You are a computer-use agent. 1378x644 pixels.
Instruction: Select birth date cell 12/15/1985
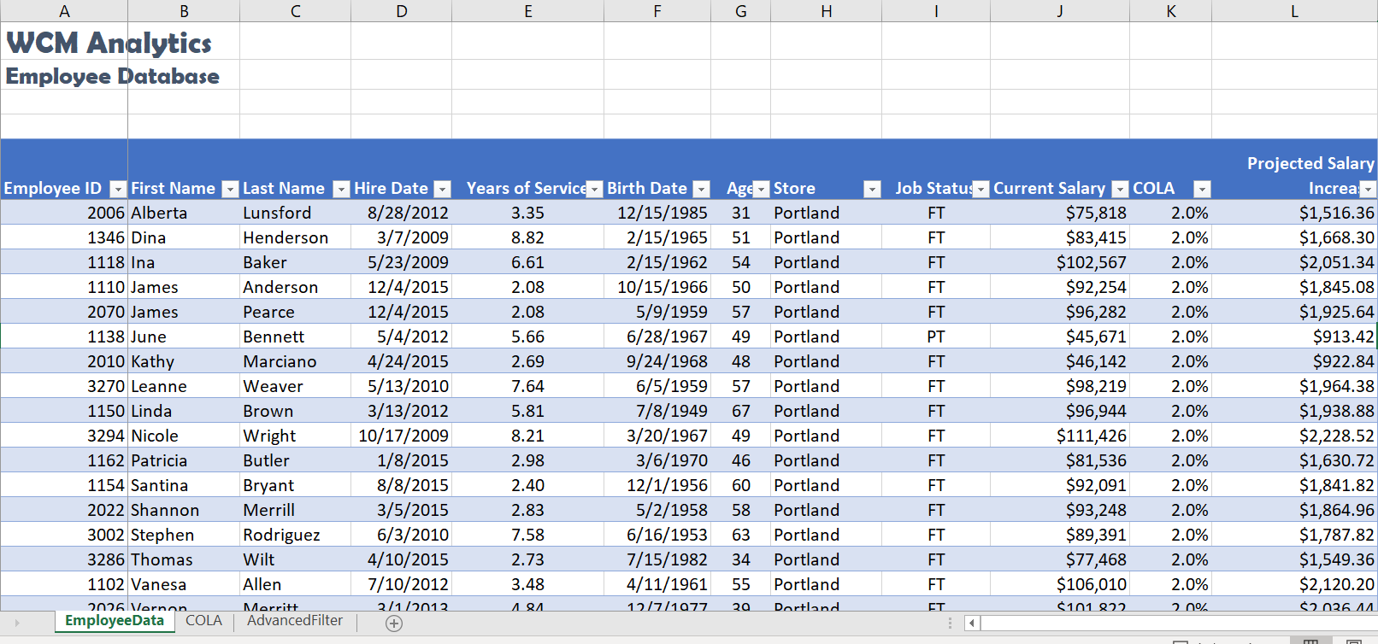[x=657, y=213]
